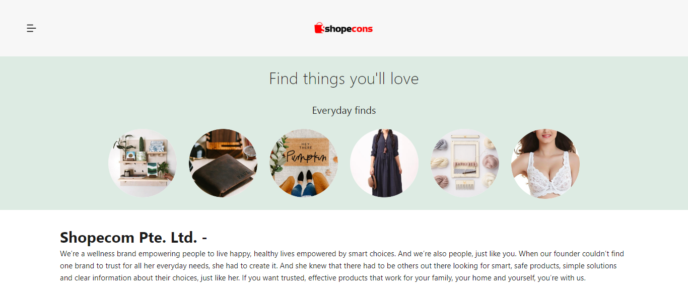
Task: Choose the navy blue dress thumbnail
Action: tap(384, 163)
